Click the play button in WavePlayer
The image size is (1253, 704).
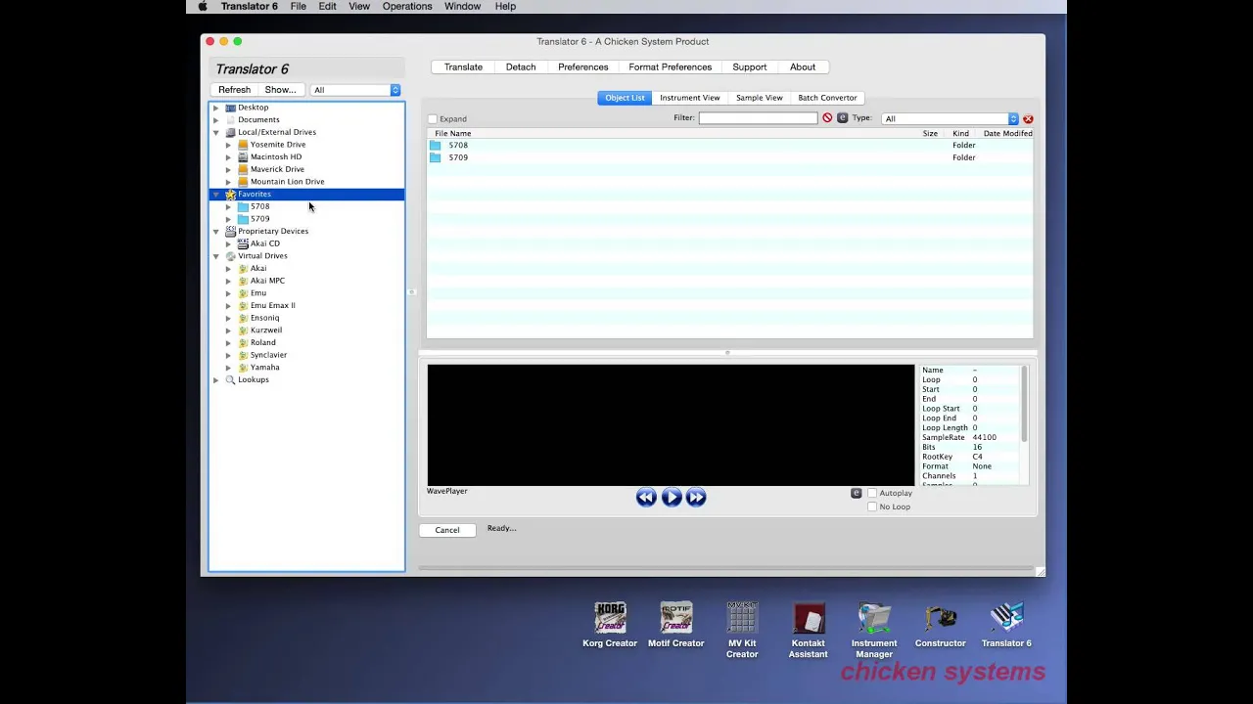point(672,498)
